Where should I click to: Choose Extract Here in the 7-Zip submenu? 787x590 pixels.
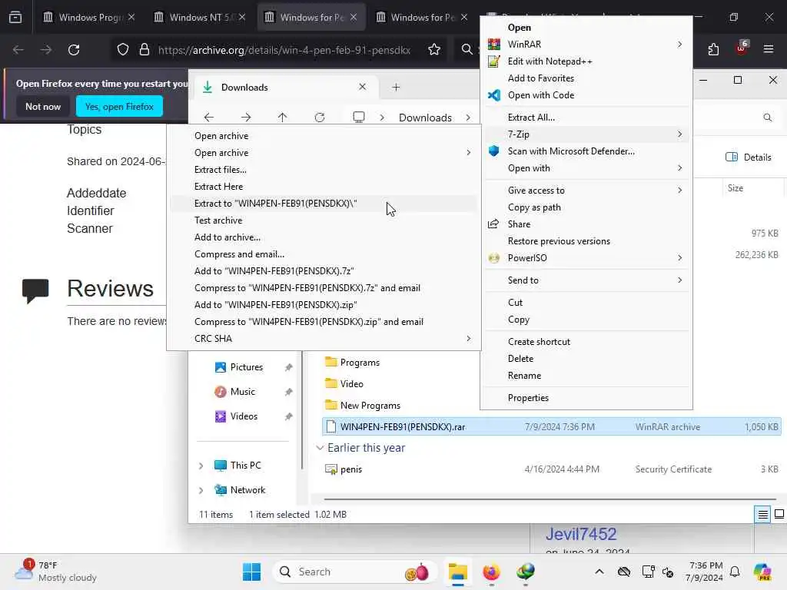pyautogui.click(x=324, y=187)
